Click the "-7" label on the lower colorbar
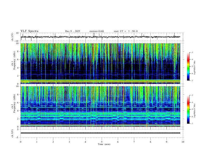 pyautogui.click(x=192, y=124)
